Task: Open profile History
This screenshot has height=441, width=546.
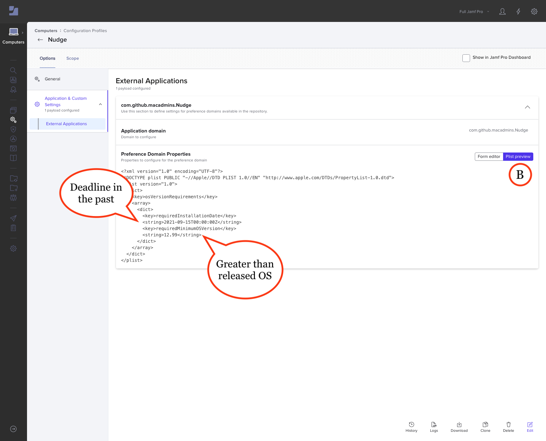Action: point(412,427)
